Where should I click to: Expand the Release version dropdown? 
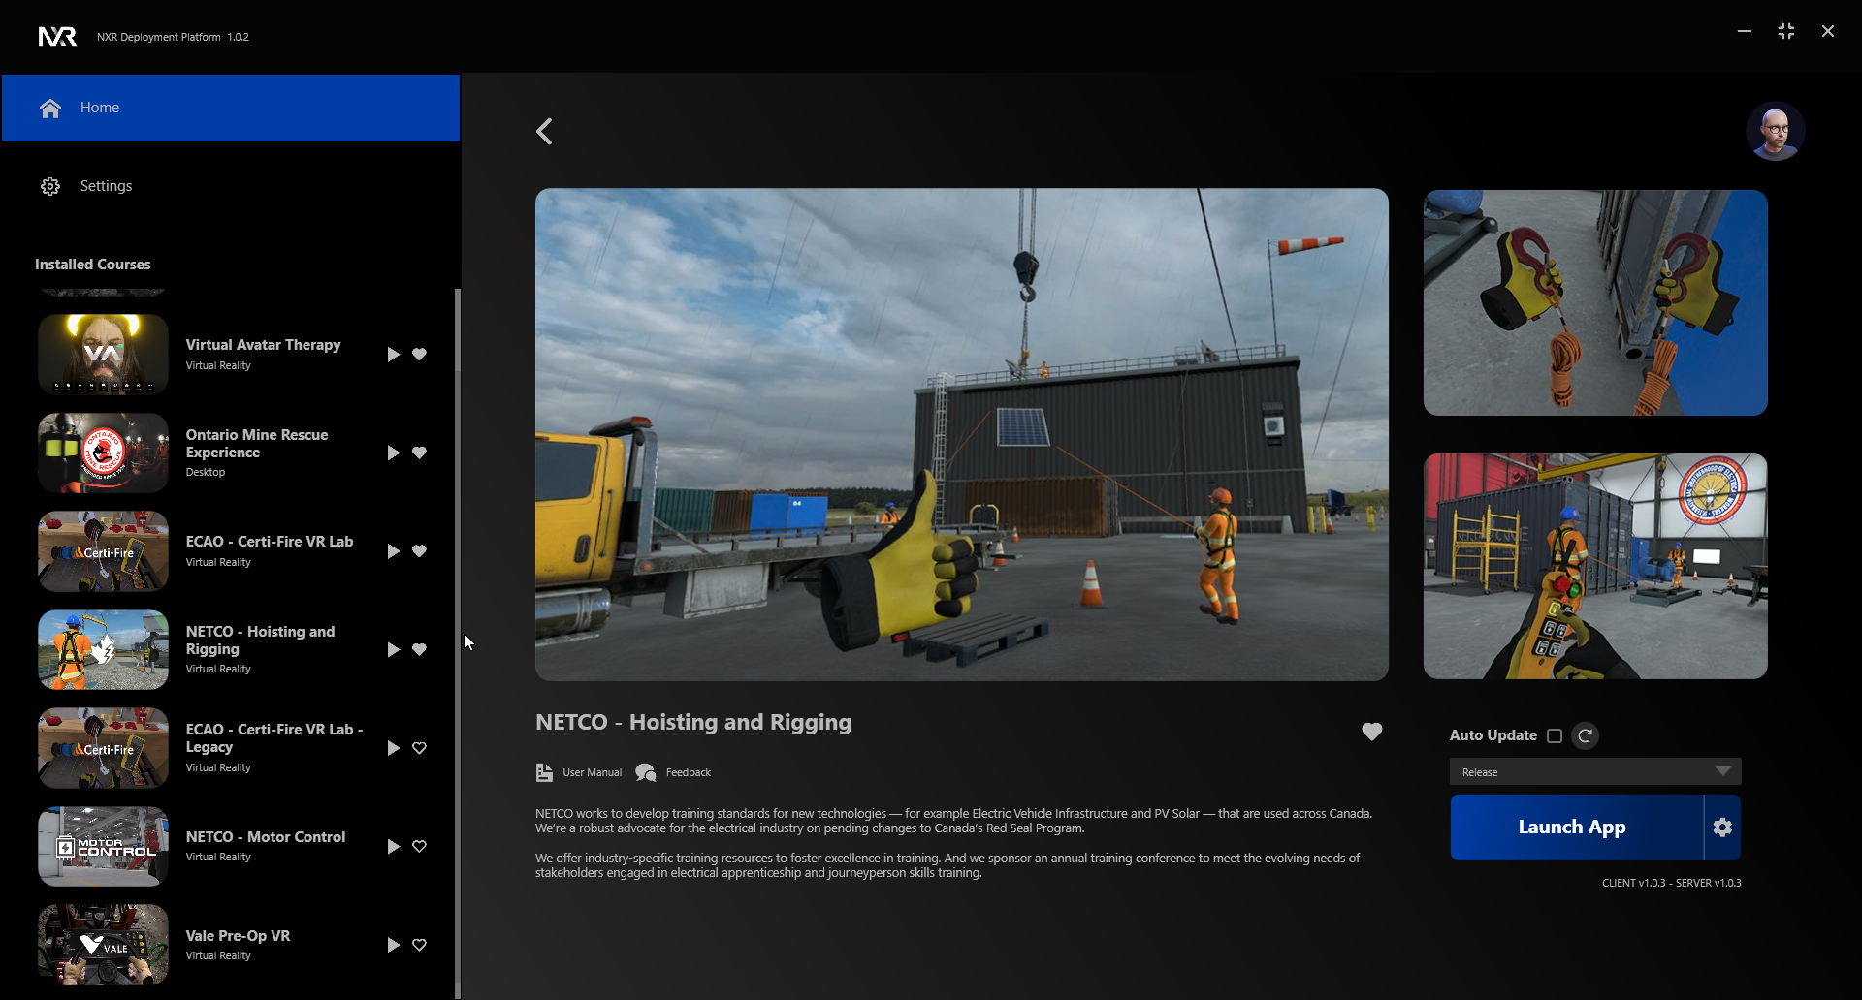pyautogui.click(x=1595, y=772)
